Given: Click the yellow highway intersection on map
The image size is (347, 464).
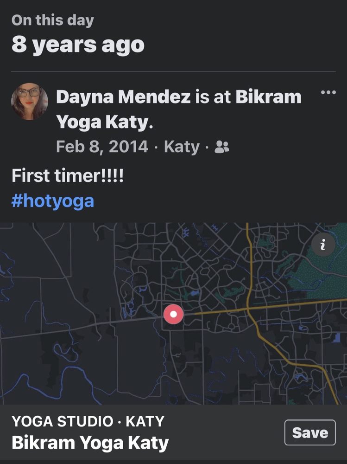Looking at the screenshot, I should (x=249, y=309).
